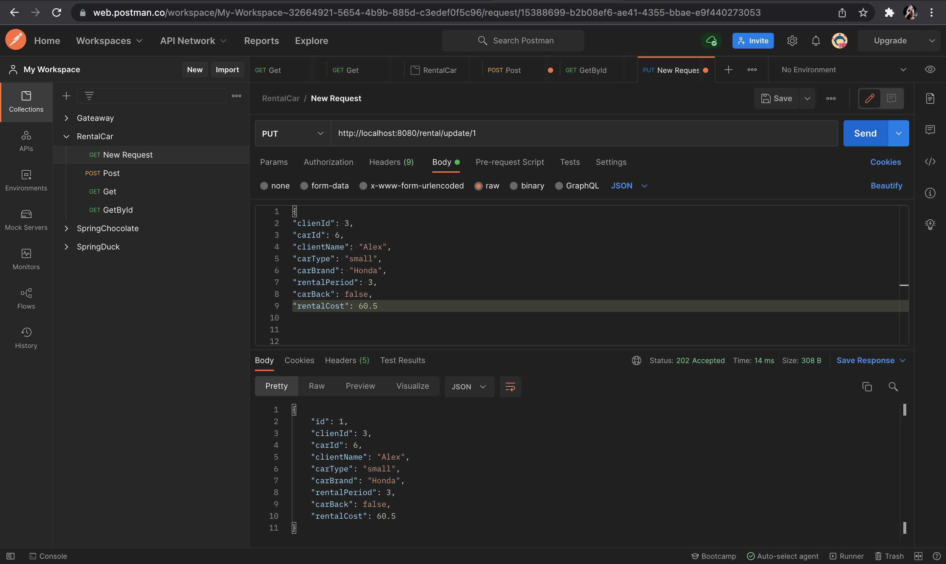The width and height of the screenshot is (946, 564).
Task: Copy the response body
Action: (x=867, y=386)
